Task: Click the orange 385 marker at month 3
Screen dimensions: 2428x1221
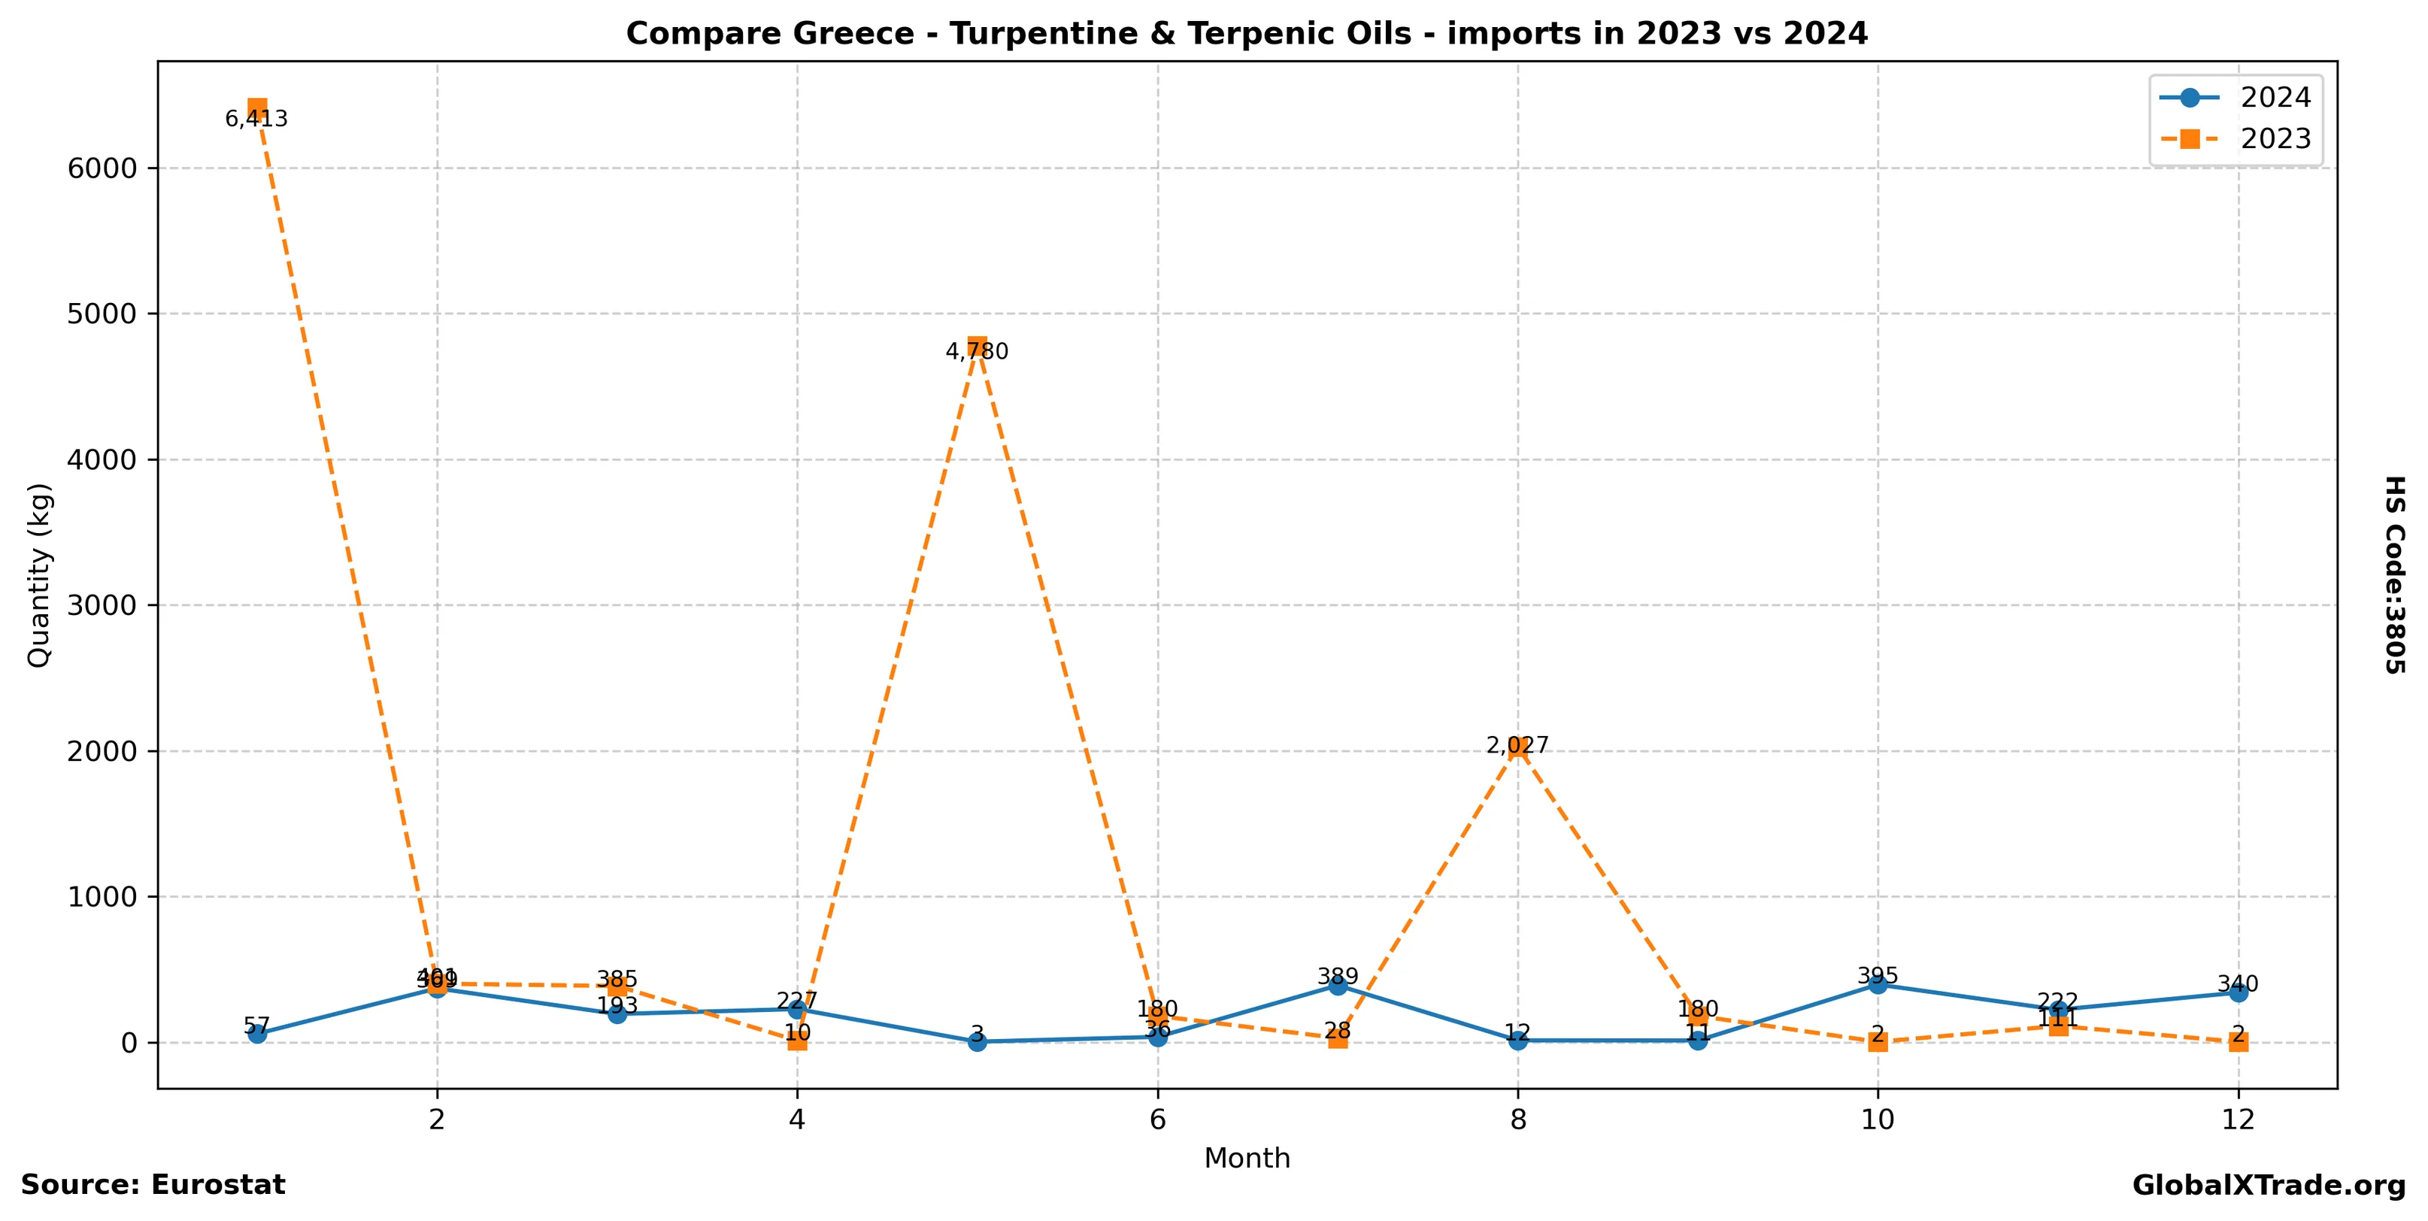Action: (x=617, y=986)
